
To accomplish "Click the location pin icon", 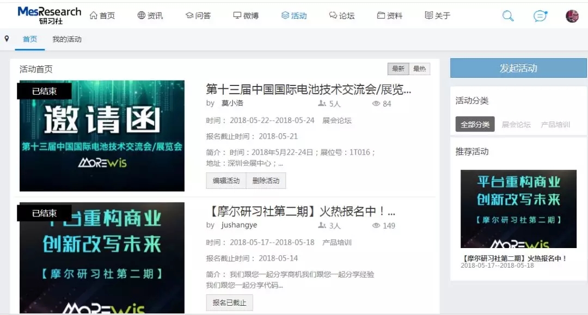I will click(7, 39).
